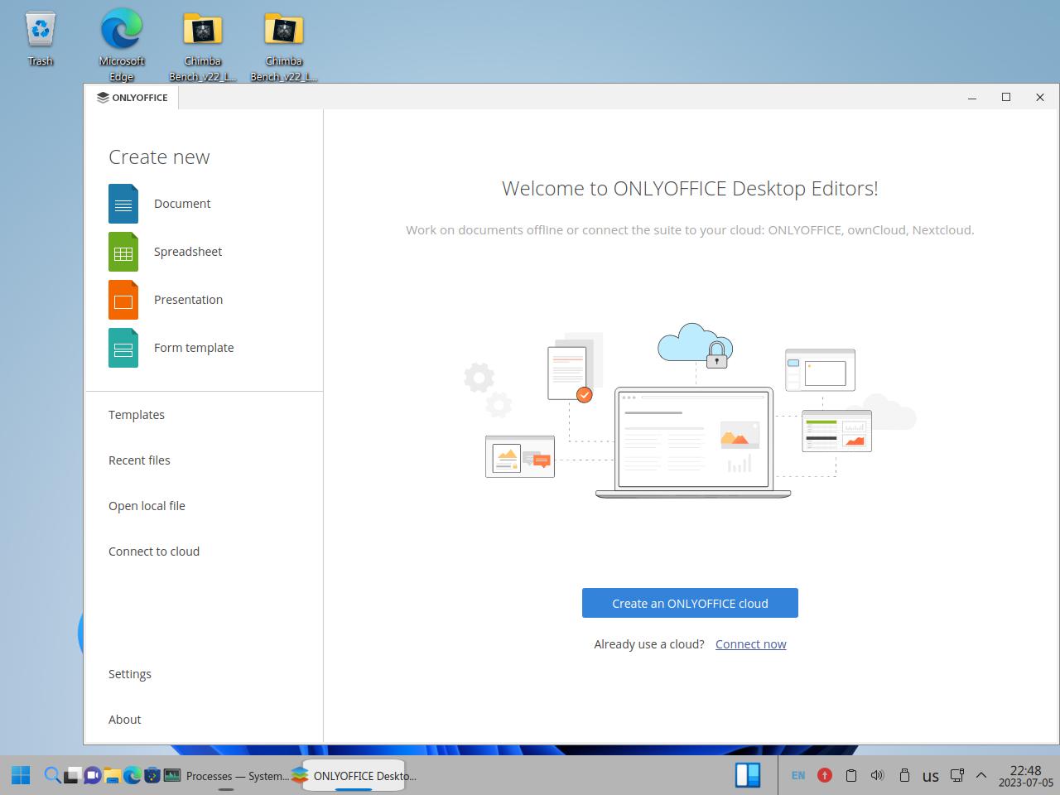Open the volume control in tray
1060x795 pixels.
coord(878,775)
